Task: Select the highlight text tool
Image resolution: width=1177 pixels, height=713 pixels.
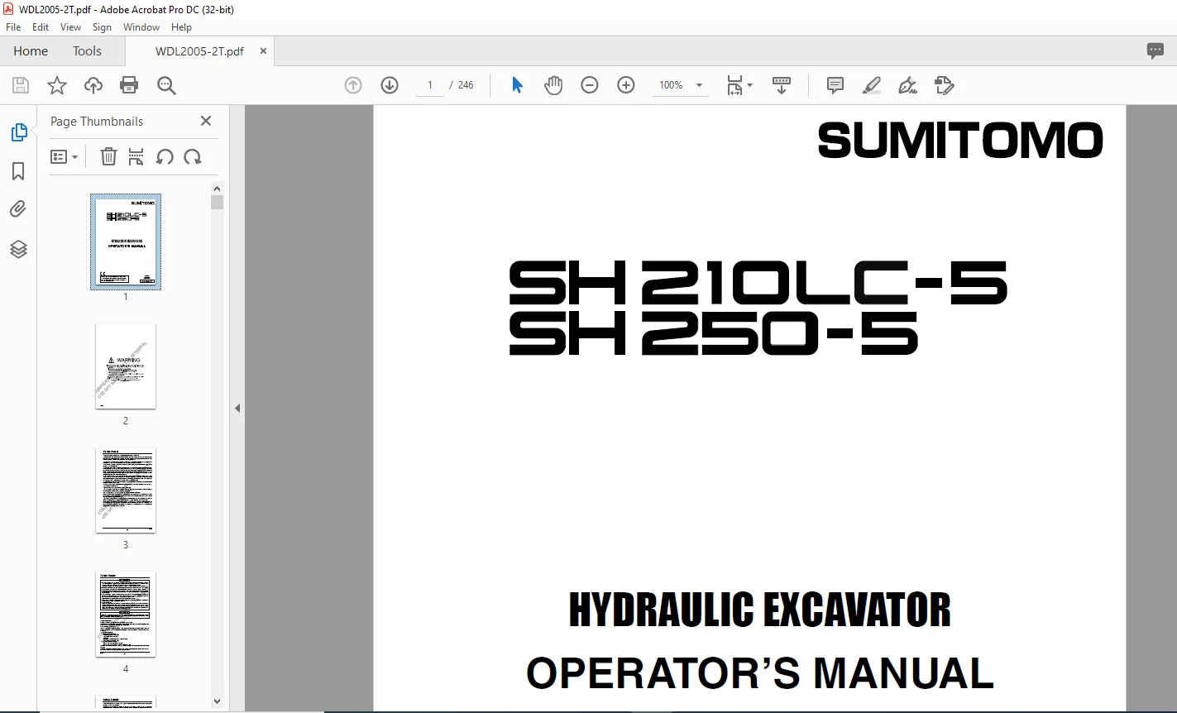Action: click(x=871, y=85)
